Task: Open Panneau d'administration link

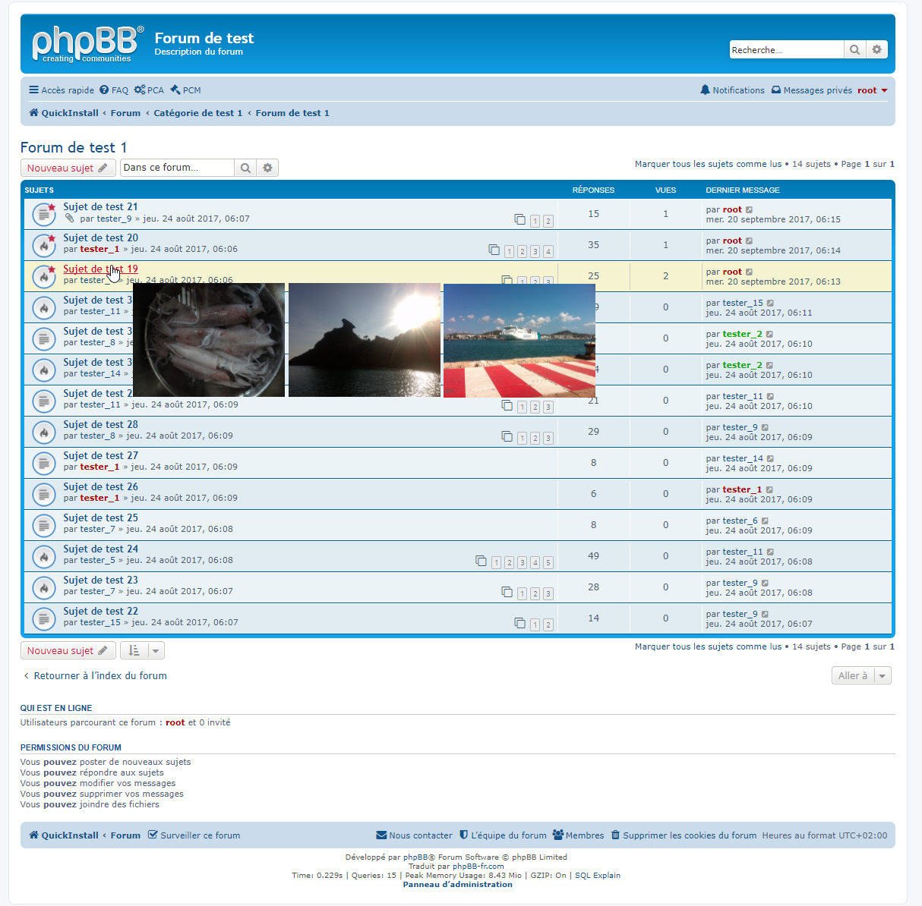Action: coord(457,885)
